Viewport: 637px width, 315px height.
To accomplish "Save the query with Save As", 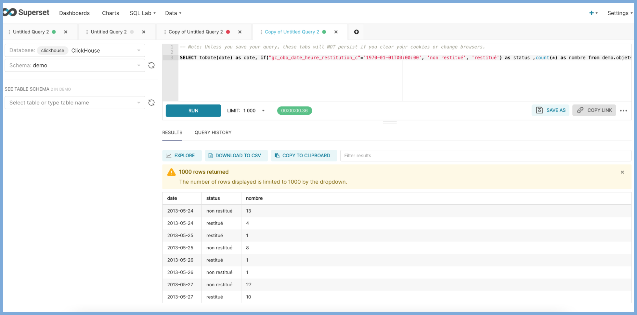I will pyautogui.click(x=551, y=110).
